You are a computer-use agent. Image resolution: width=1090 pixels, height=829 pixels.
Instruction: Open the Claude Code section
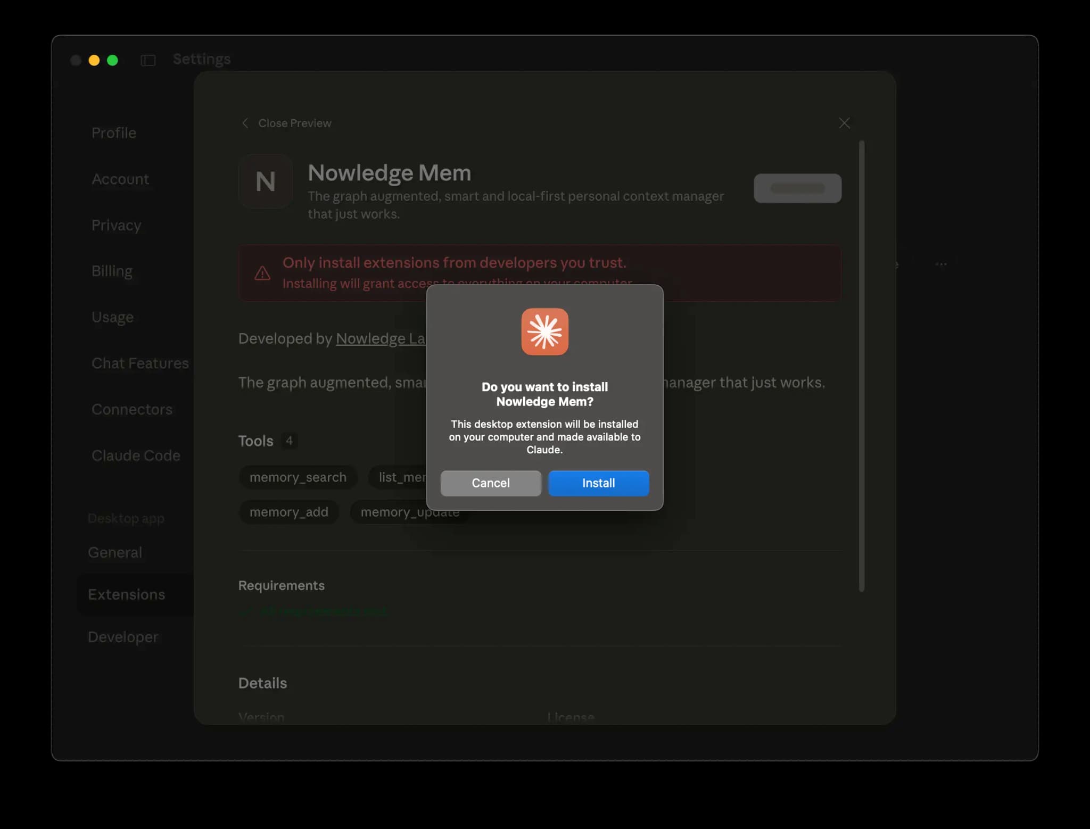pos(136,455)
